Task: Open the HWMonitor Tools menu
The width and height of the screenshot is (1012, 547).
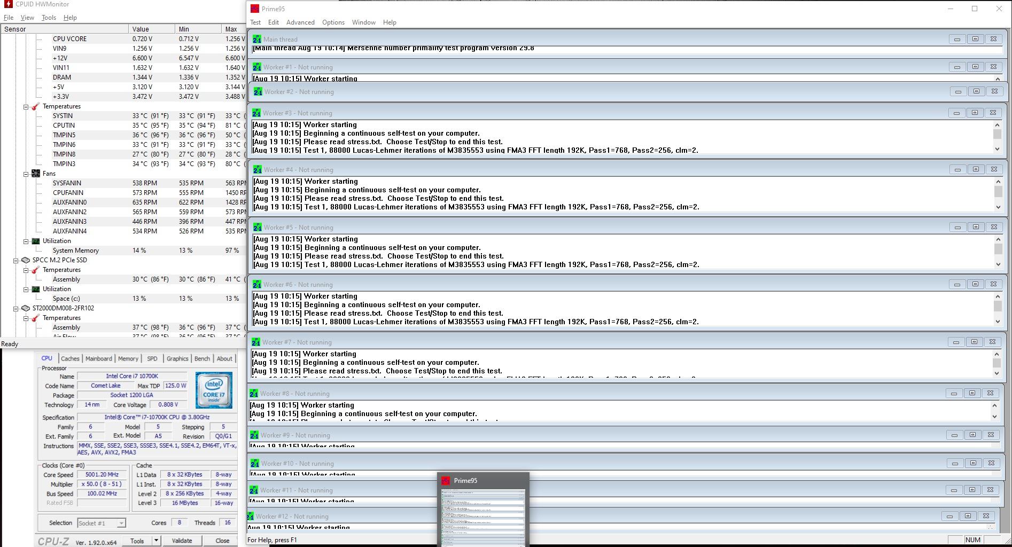Action: tap(49, 18)
